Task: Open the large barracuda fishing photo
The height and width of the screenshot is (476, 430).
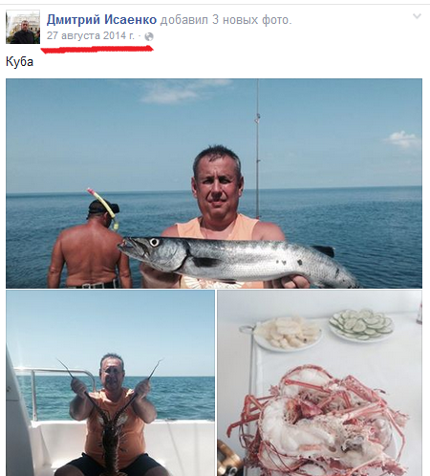Action: pos(214,184)
